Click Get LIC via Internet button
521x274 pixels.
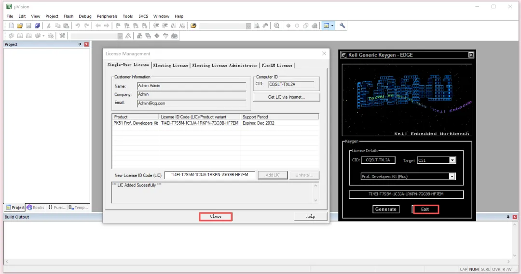[287, 97]
